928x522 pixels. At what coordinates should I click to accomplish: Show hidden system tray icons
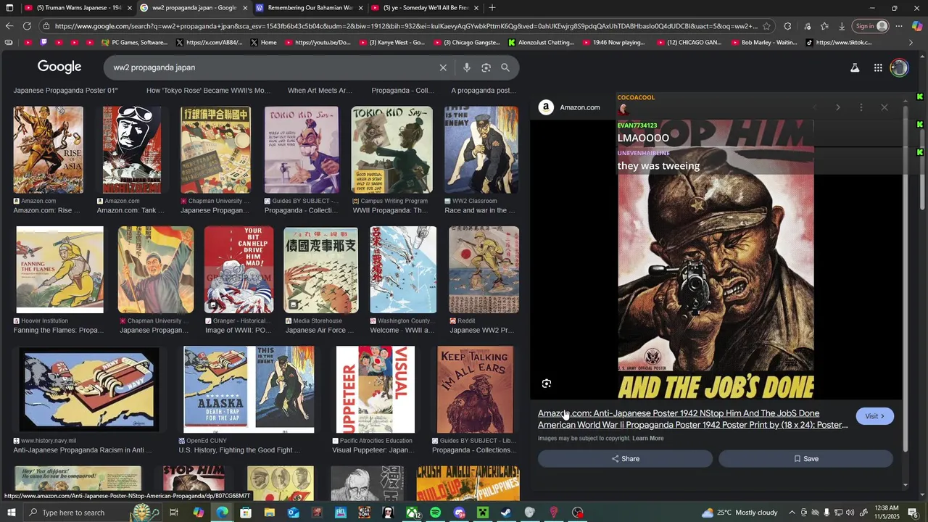click(x=792, y=513)
